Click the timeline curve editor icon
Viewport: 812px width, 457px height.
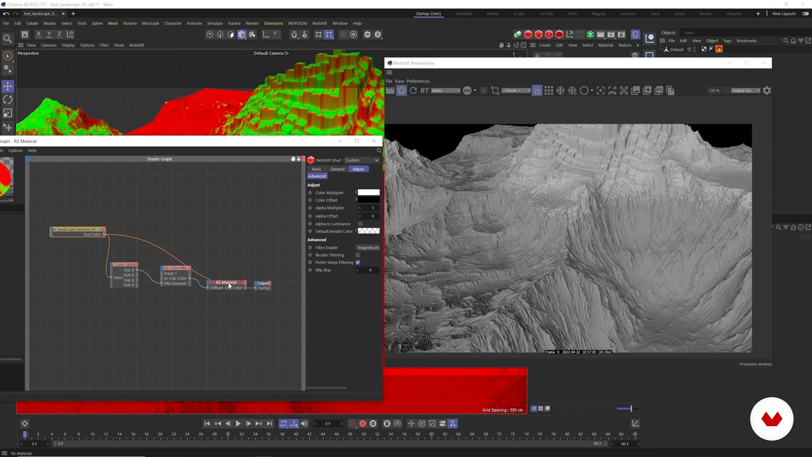[635, 424]
